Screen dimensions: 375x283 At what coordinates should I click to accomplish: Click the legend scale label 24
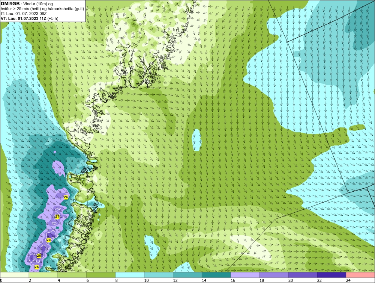tap(348, 280)
